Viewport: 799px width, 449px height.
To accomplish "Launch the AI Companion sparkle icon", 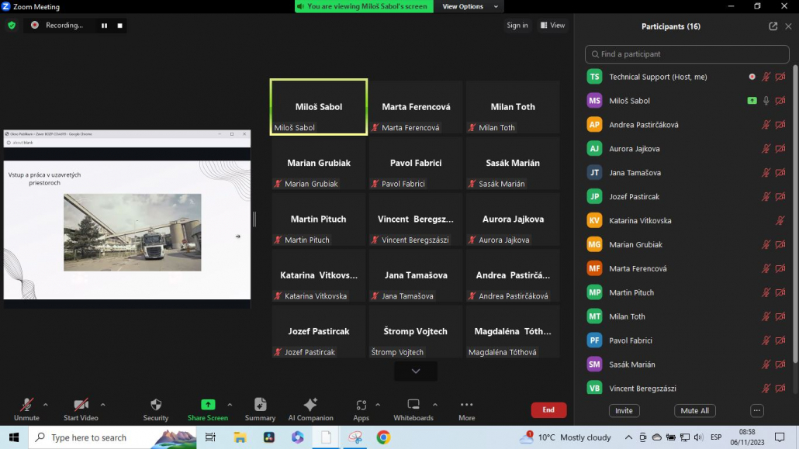I will pos(310,405).
